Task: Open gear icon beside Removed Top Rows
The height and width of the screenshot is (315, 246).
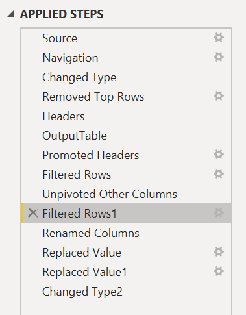Action: coord(219,96)
